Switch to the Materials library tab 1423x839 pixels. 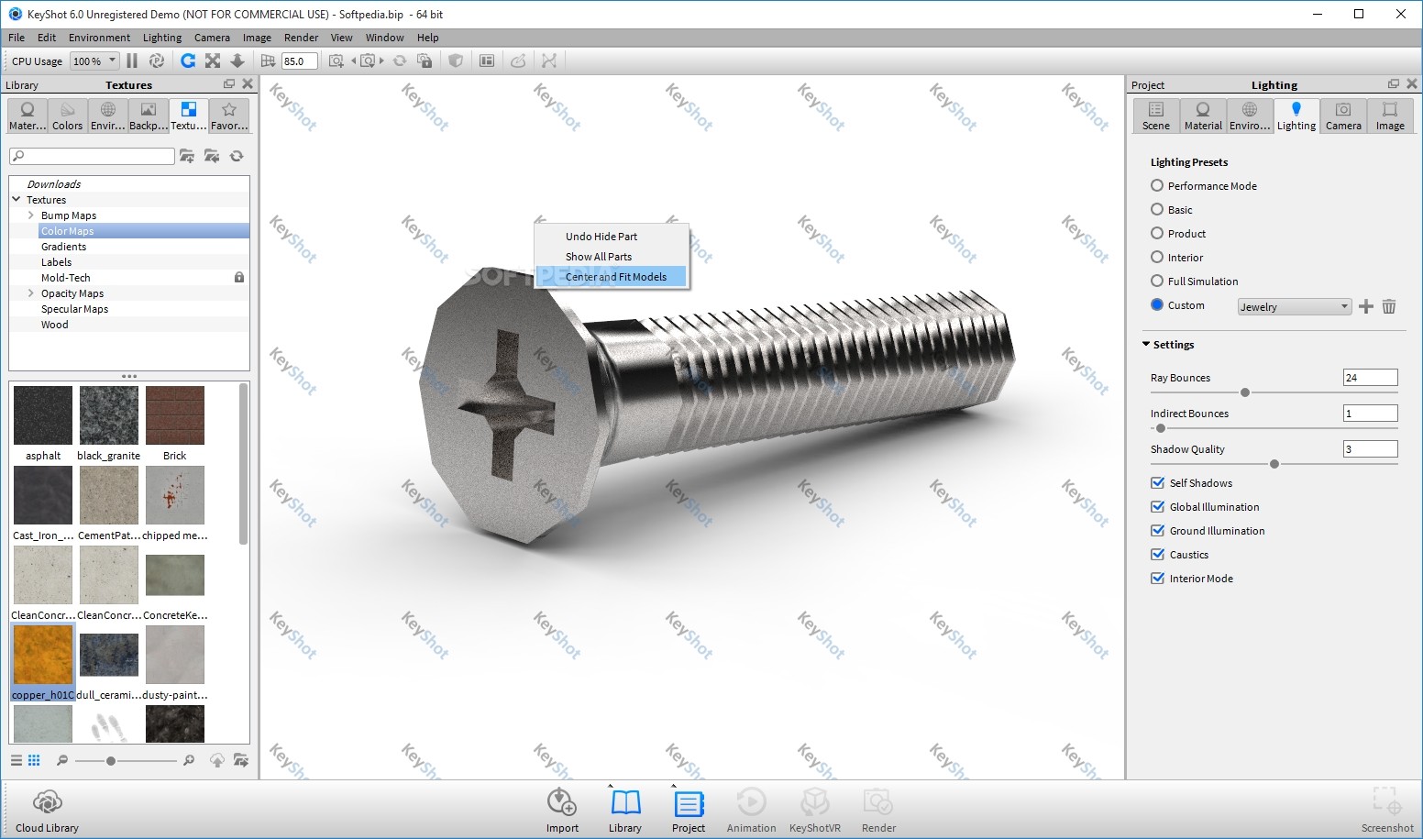[x=28, y=116]
